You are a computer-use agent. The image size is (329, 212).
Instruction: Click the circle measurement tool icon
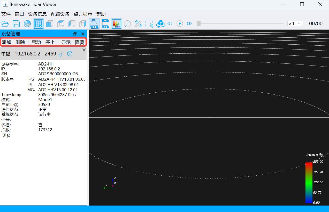coord(127,24)
